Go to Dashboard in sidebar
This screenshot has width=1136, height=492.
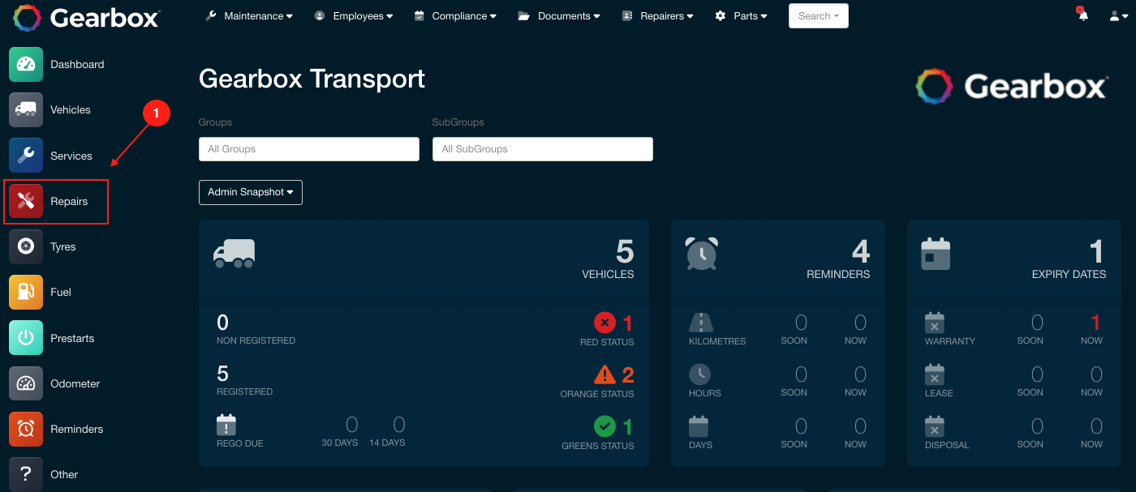click(x=77, y=64)
